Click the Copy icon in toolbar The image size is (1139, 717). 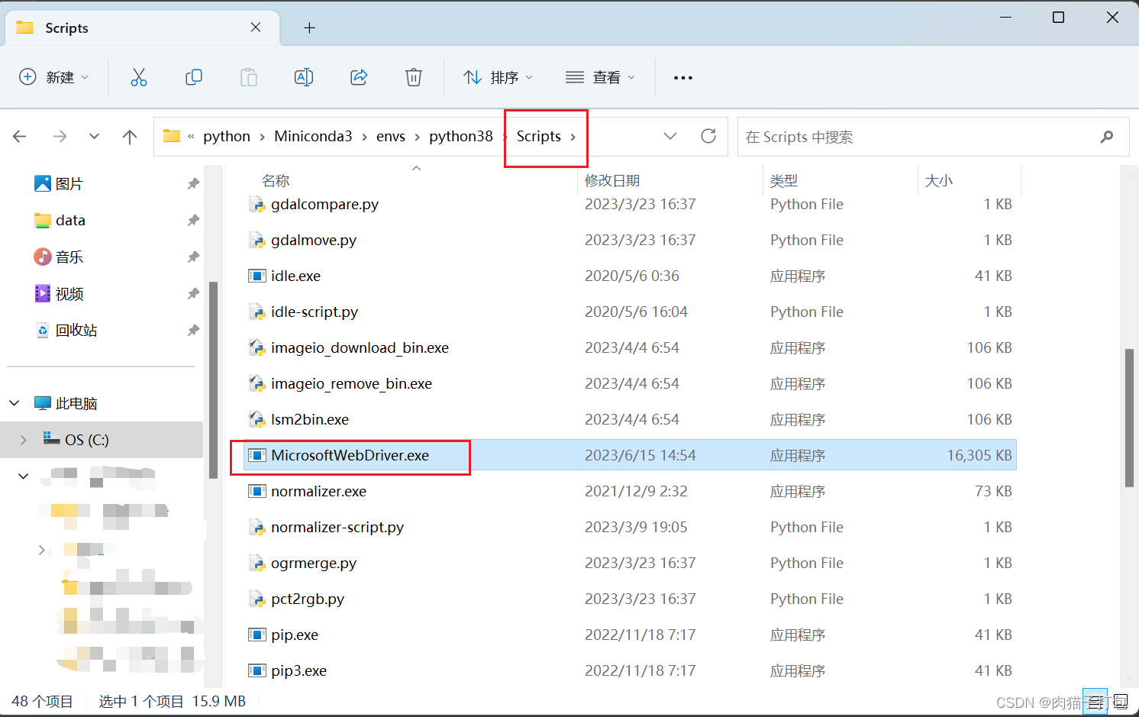click(x=194, y=77)
